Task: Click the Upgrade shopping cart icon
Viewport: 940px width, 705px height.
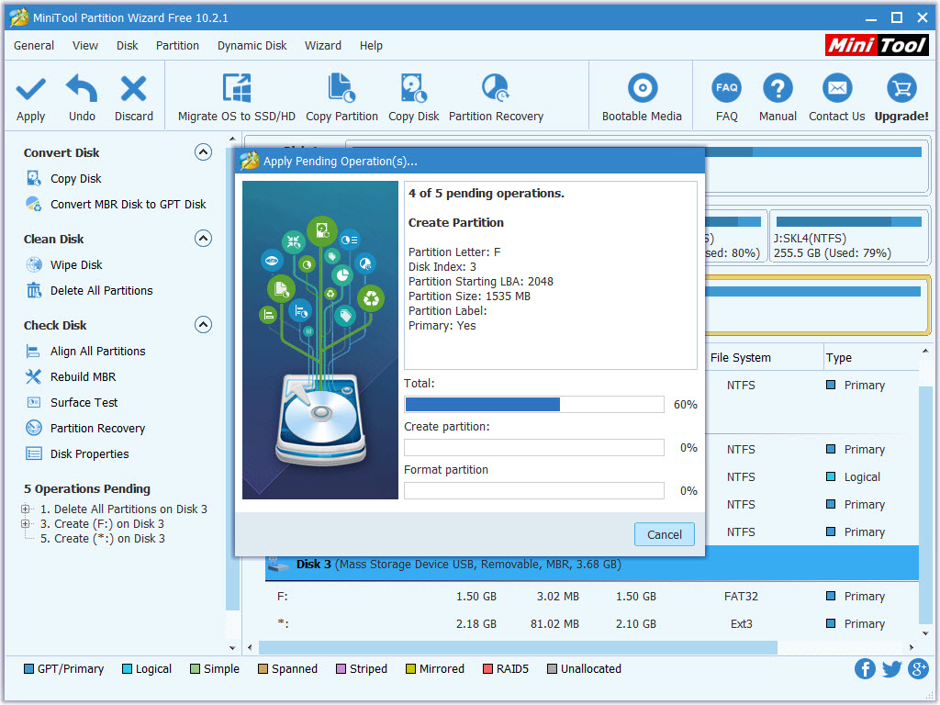Action: coord(901,89)
